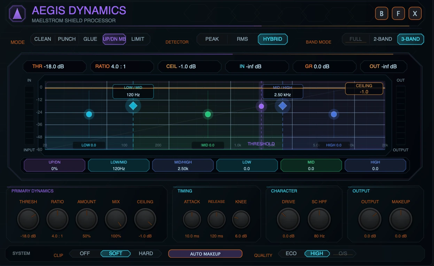
Task: Click the ATTACK knob
Action: [x=192, y=220]
